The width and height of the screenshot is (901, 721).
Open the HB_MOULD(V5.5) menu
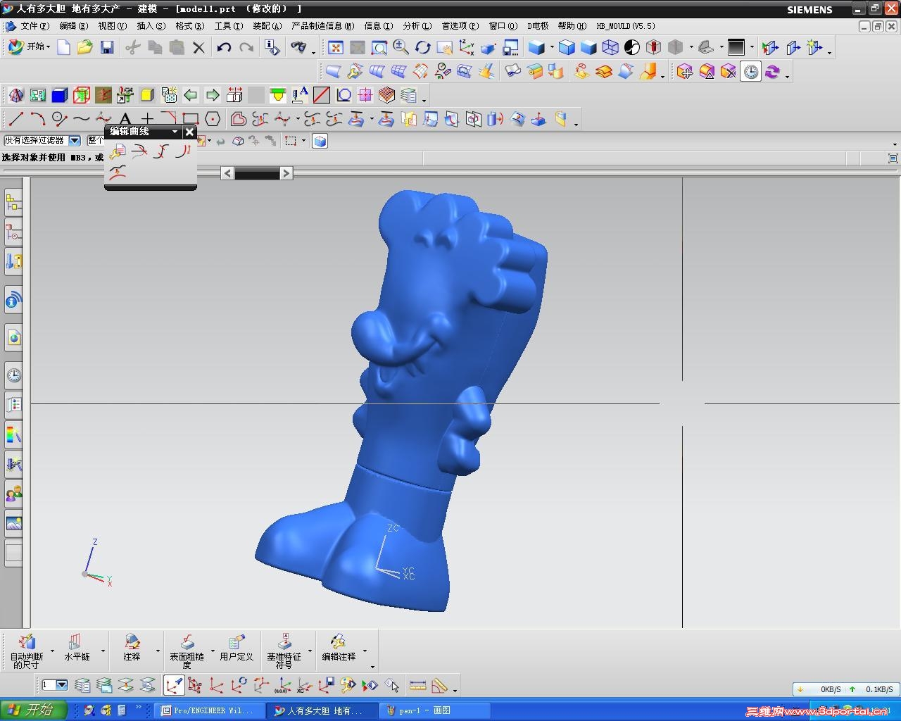coord(625,26)
